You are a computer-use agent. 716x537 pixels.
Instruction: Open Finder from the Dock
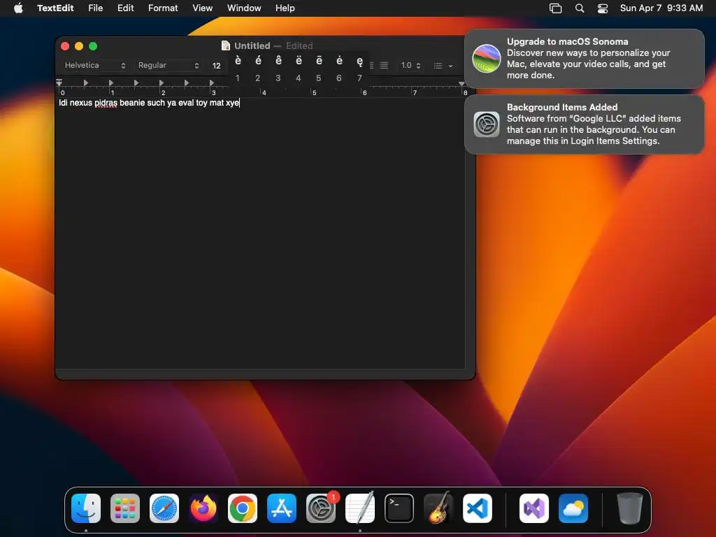point(86,508)
